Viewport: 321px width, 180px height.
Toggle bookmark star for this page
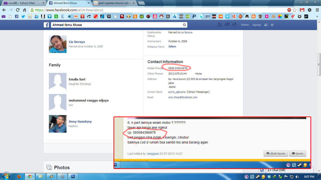(295, 10)
